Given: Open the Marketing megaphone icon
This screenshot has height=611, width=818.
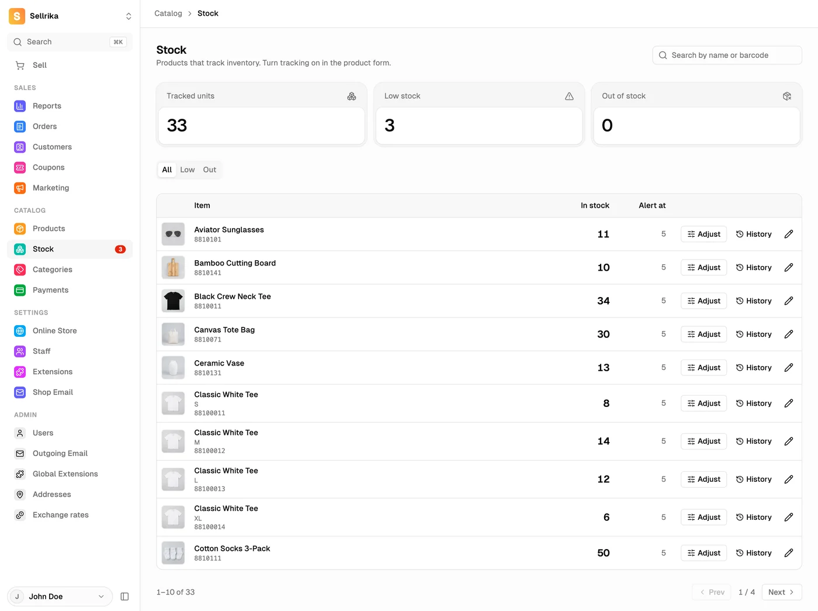Looking at the screenshot, I should [20, 188].
